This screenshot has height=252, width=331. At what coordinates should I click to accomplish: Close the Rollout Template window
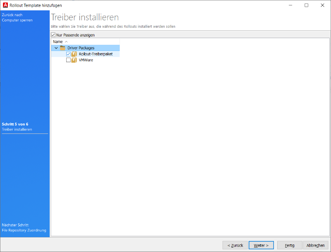(322, 5)
